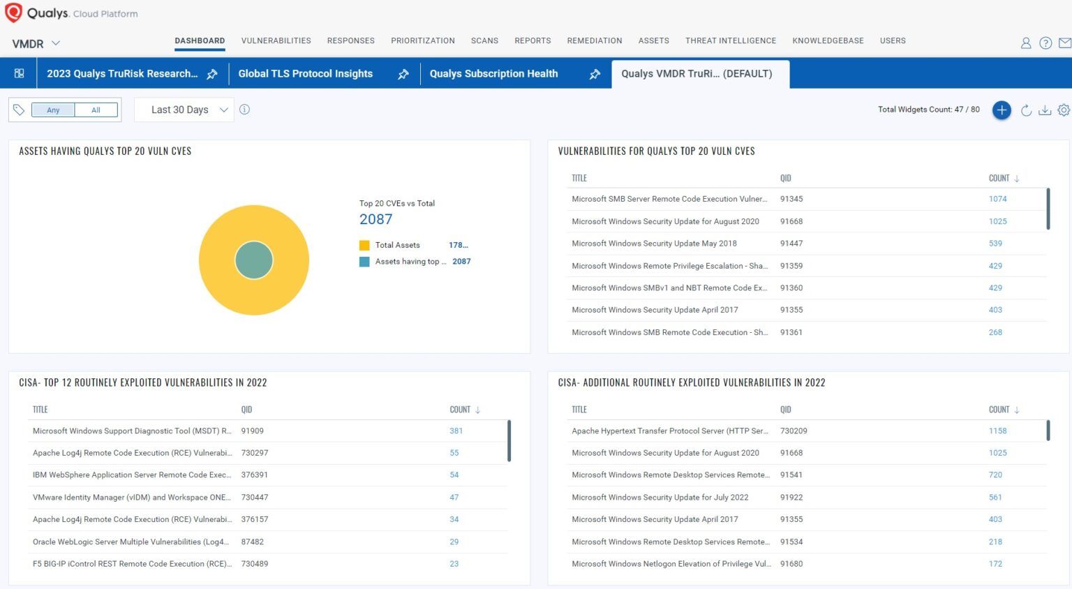Click the tag filter icon
Screen dimensions: 1072x589
[x=19, y=110]
